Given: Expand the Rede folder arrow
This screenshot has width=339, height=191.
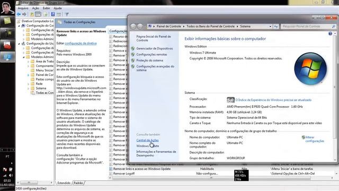Looking at the screenshot, I should (28, 84).
